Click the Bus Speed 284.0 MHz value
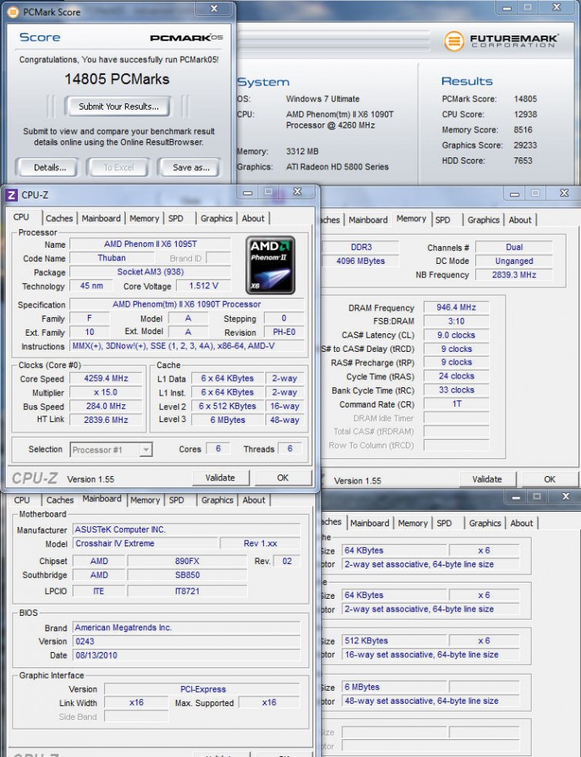 pos(107,407)
